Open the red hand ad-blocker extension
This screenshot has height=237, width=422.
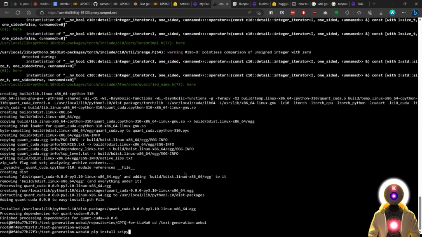point(304,13)
